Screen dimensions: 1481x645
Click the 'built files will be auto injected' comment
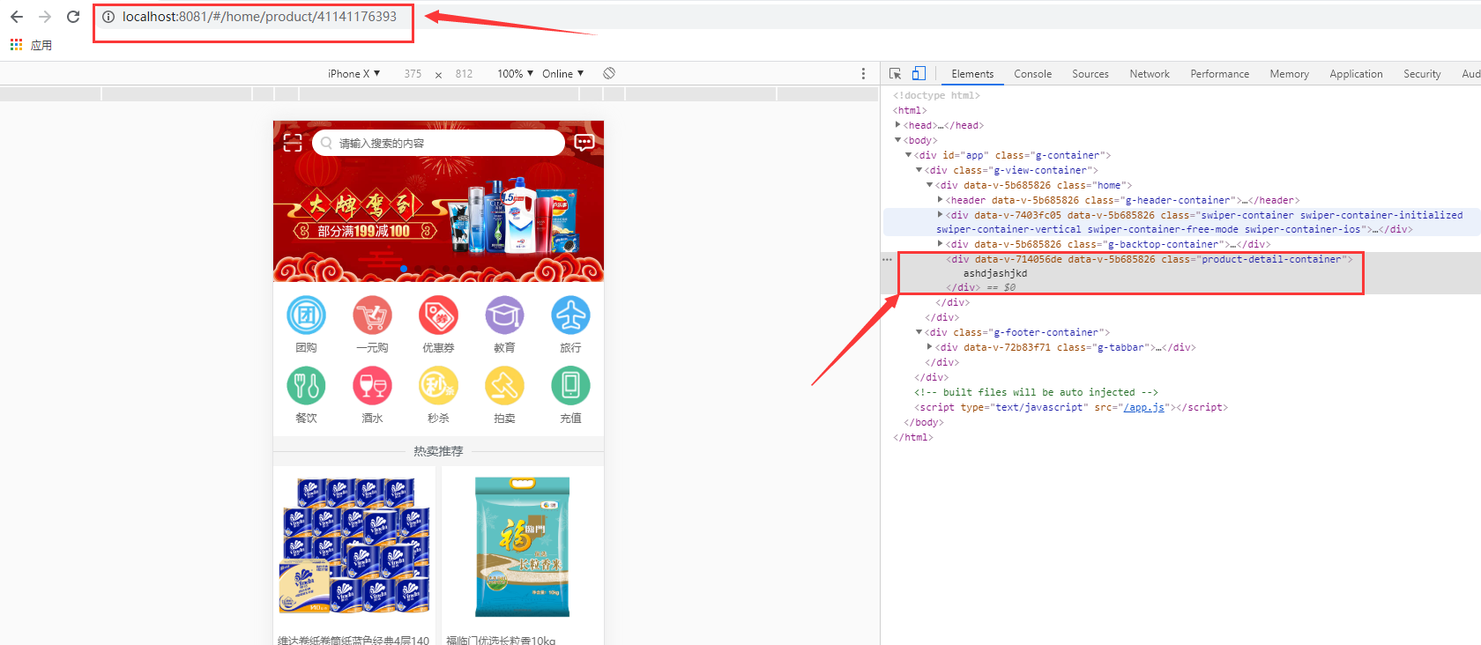[1036, 392]
